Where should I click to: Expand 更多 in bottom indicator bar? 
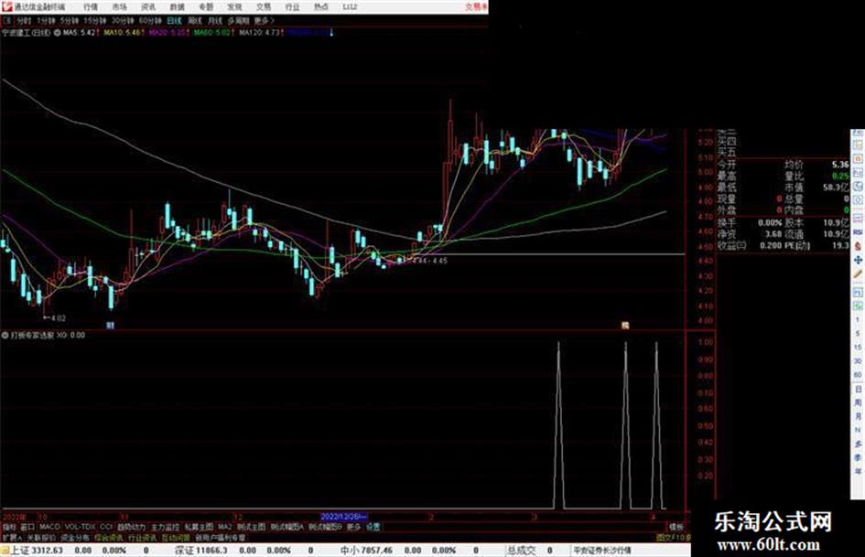353,527
